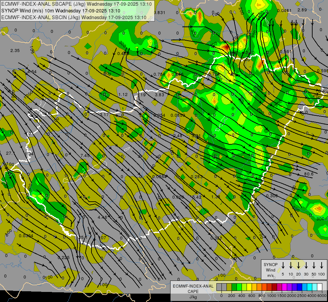
Task: Pick the 30 m/s wind arrow symbol
Action: pos(306,265)
